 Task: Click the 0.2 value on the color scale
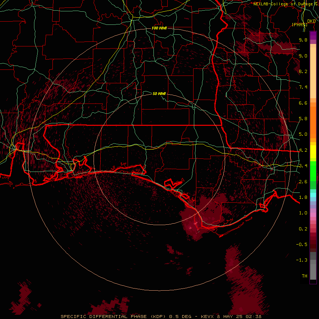coord(303,229)
